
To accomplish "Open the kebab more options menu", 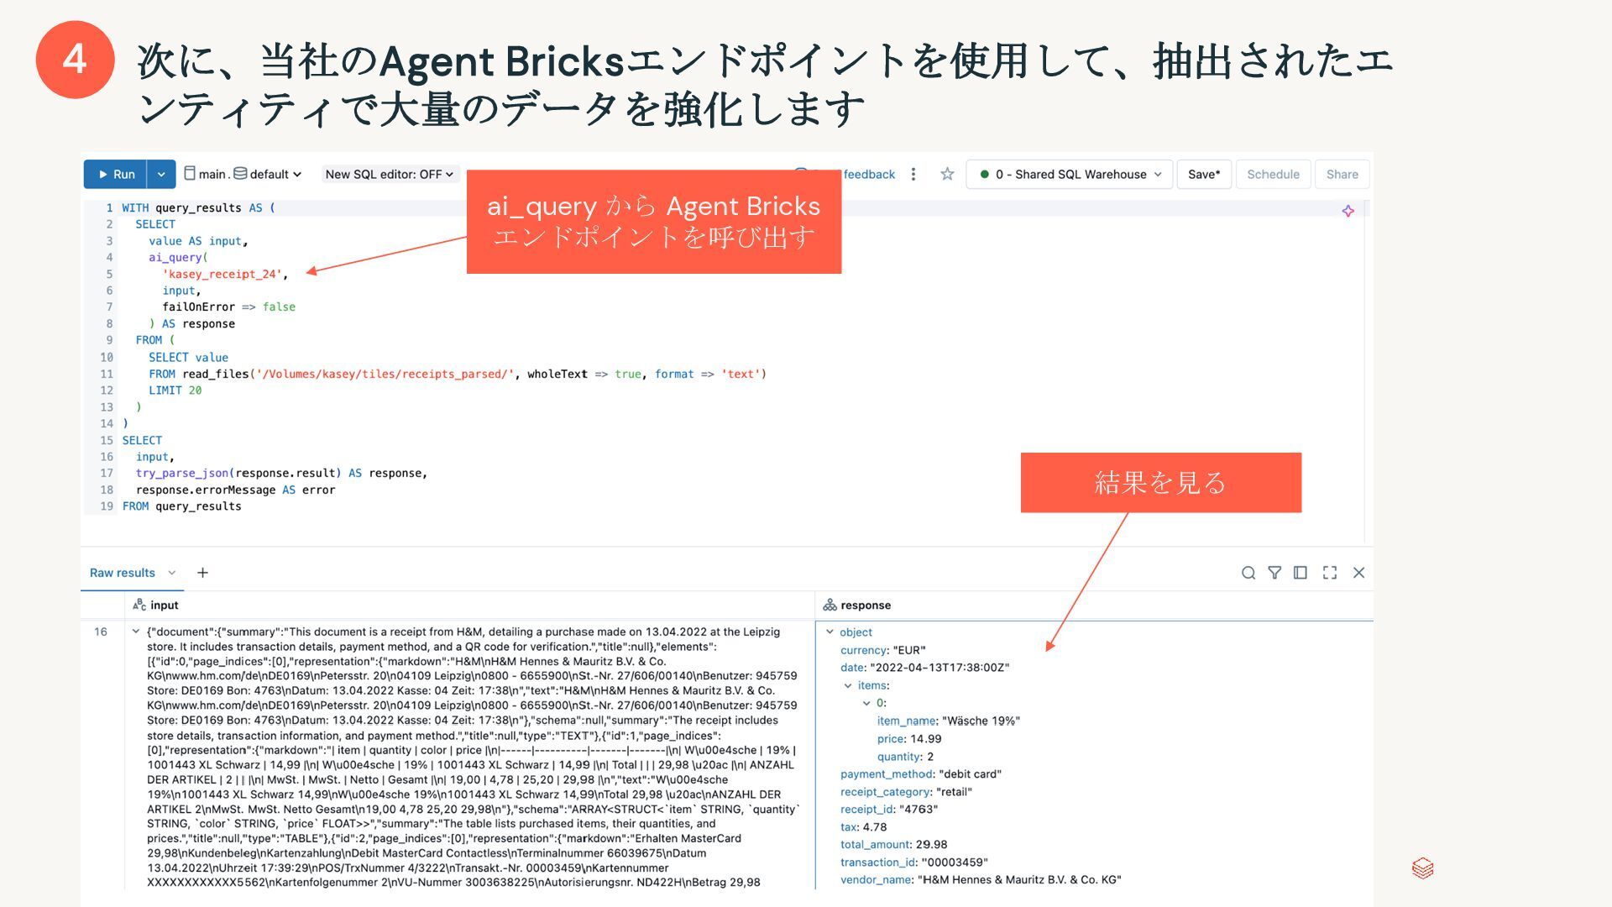I will tap(913, 174).
